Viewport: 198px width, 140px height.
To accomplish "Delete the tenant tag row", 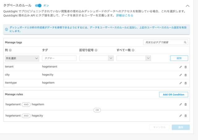I will click(x=186, y=67).
